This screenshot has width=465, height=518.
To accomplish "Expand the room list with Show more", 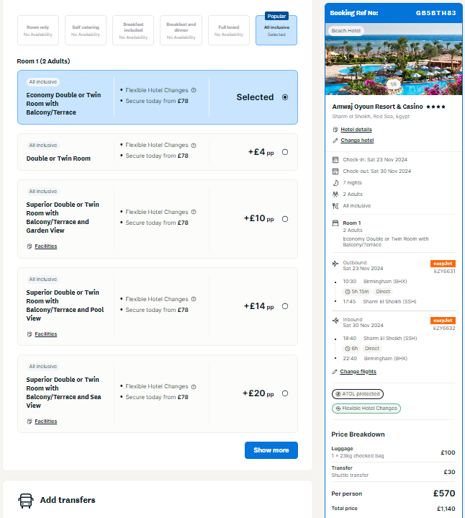I will point(271,450).
